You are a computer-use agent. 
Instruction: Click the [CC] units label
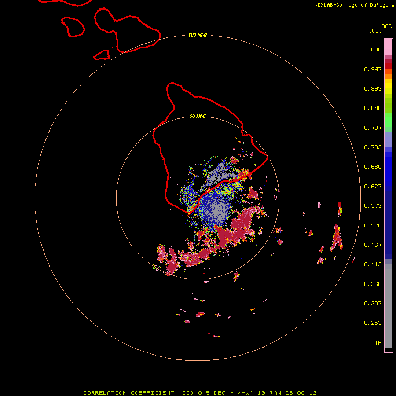(x=375, y=30)
